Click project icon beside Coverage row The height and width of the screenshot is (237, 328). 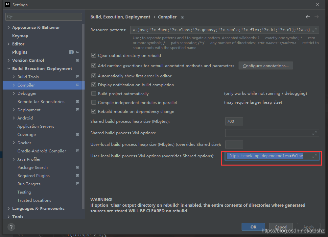[x=78, y=134]
